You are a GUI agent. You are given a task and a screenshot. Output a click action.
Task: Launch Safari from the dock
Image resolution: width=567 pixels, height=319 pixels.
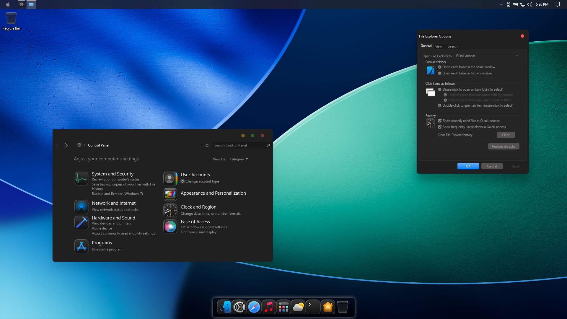pos(254,307)
